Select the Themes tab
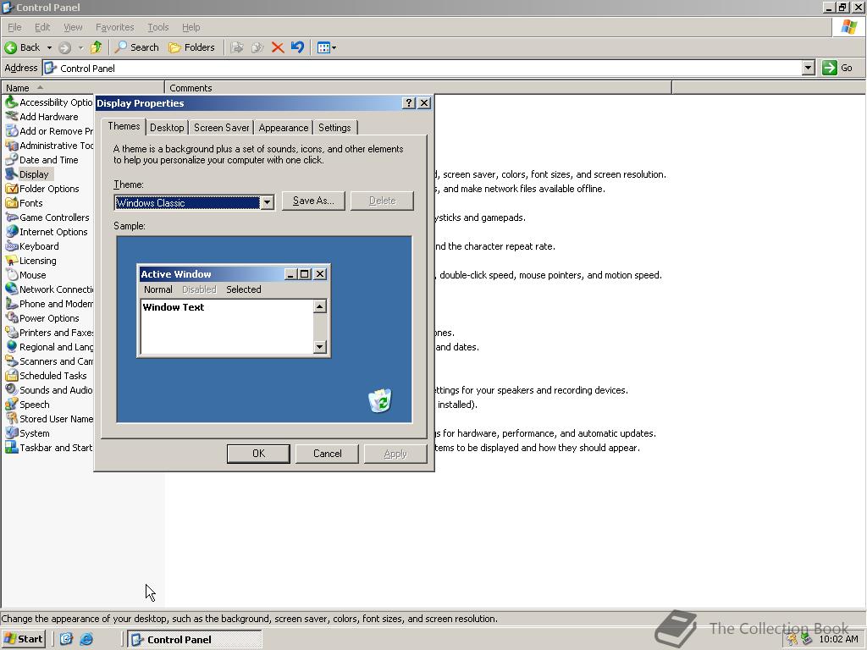Screen dimensions: 867x650 124,126
